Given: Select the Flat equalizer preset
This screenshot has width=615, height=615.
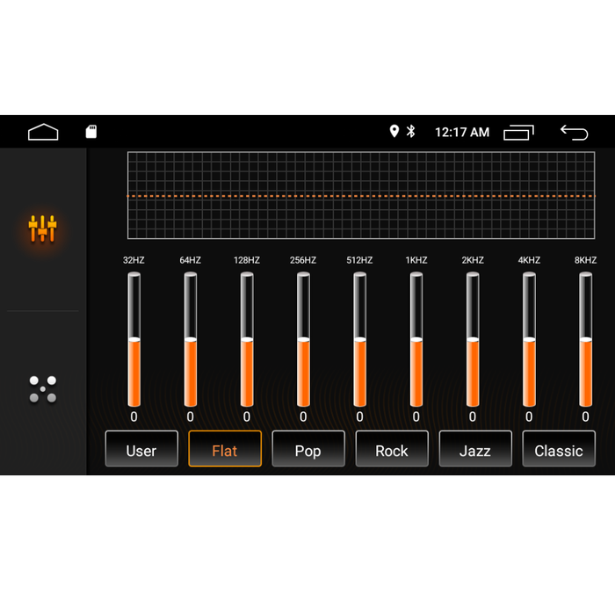Looking at the screenshot, I should (x=225, y=449).
